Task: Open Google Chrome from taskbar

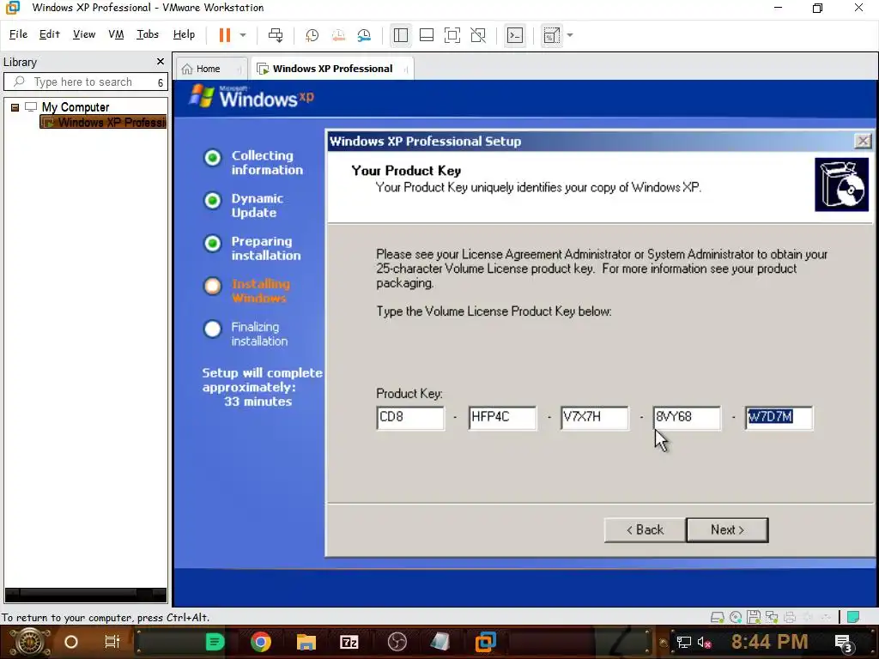Action: click(x=261, y=642)
